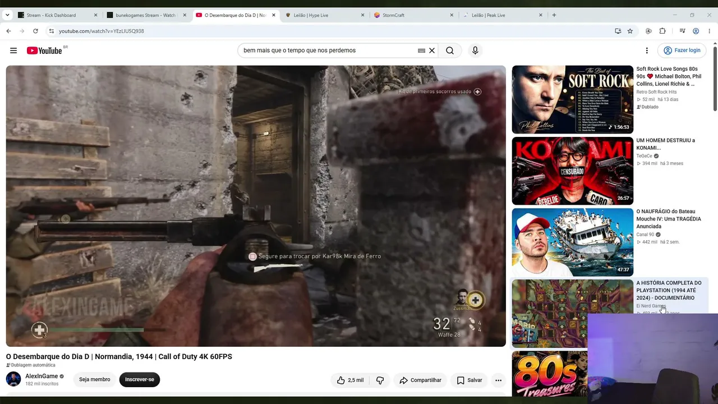Close the StormCraft tab
This screenshot has height=404, width=718.
(x=452, y=15)
